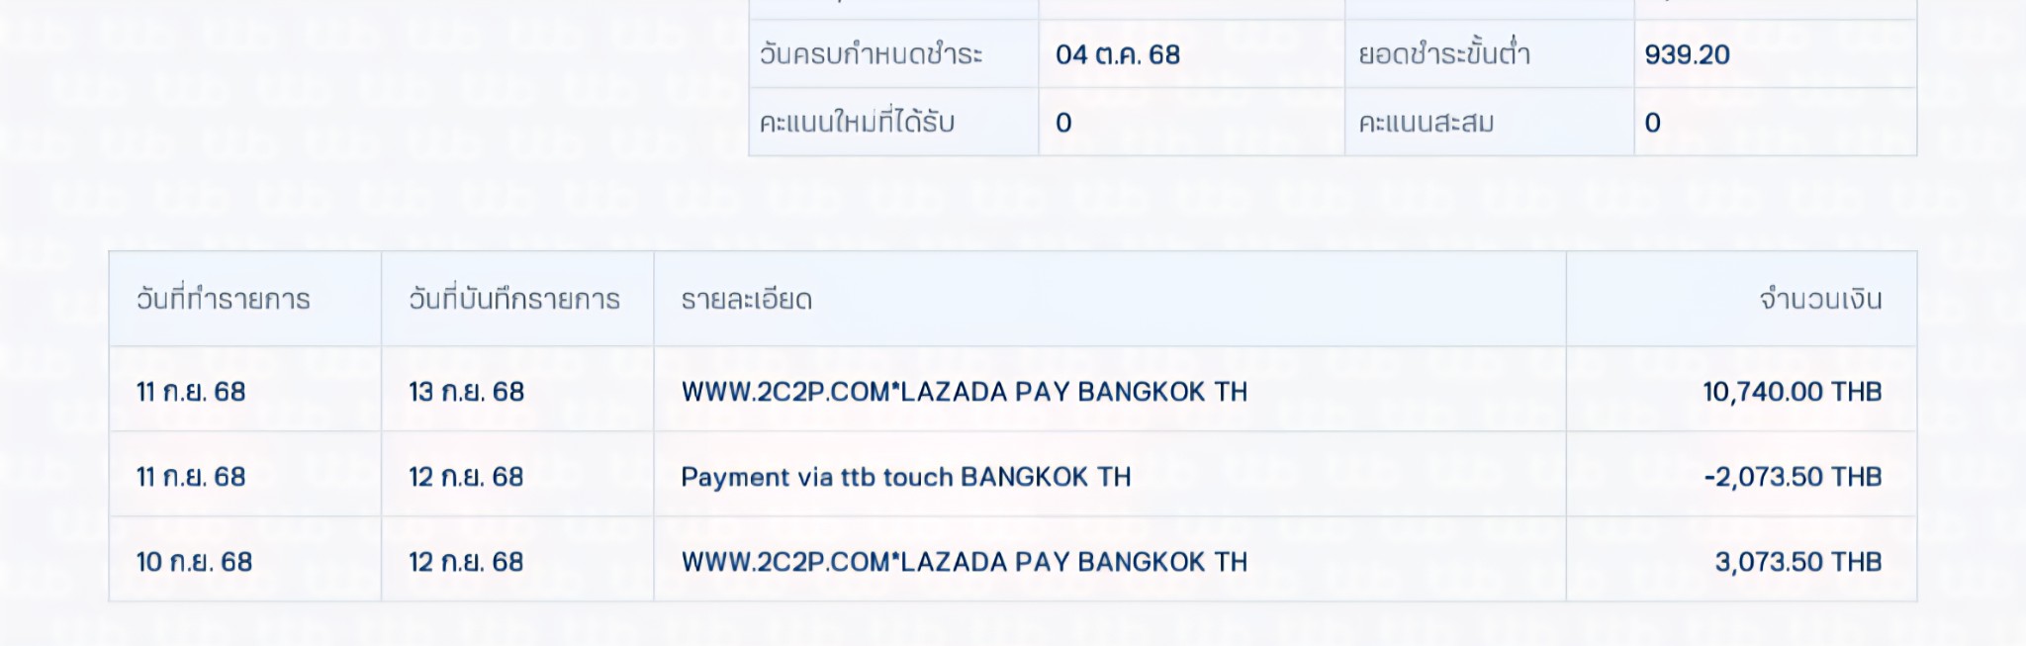Viewport: 2026px width, 646px height.
Task: Select the -2,073.50 THB payment amount
Action: coord(1792,477)
